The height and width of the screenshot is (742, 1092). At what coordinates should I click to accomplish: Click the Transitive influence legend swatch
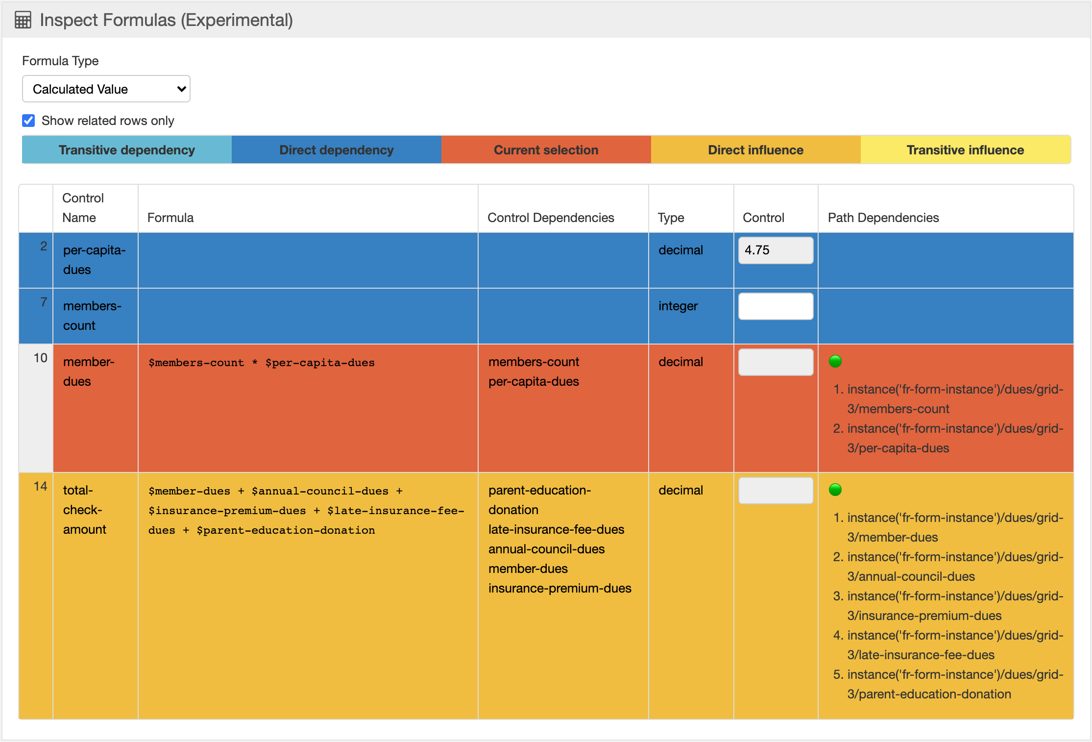(966, 150)
